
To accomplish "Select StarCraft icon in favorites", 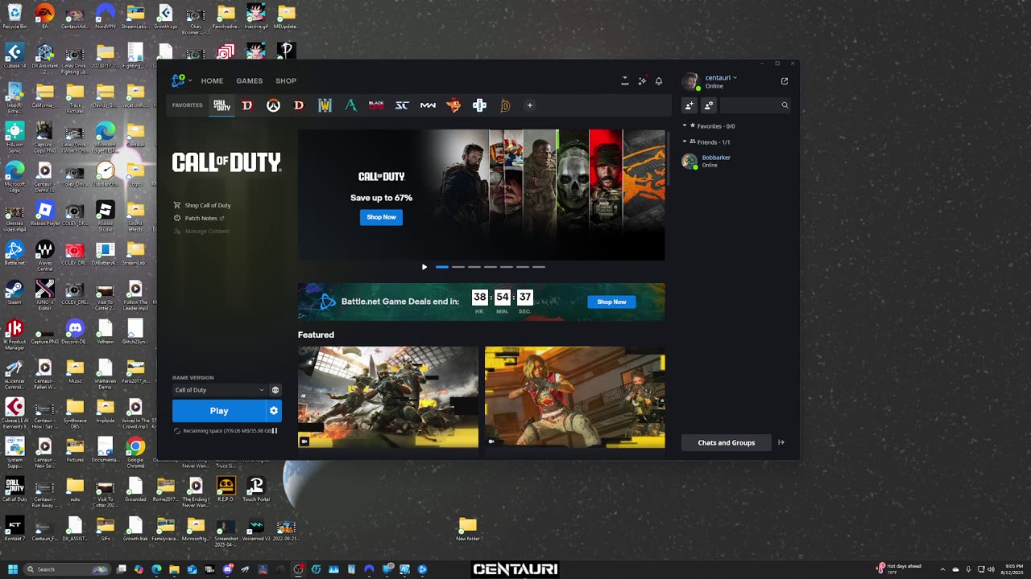I will click(402, 105).
